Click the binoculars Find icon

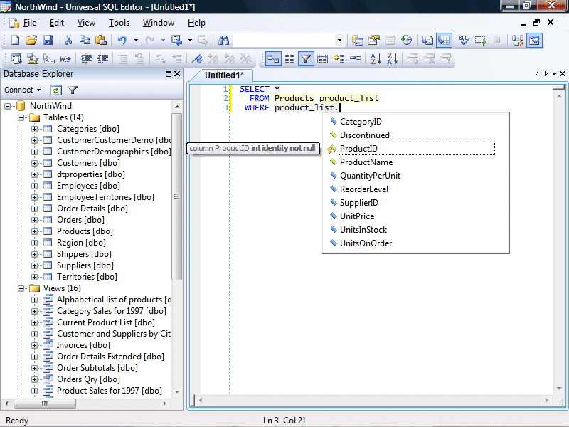(223, 41)
